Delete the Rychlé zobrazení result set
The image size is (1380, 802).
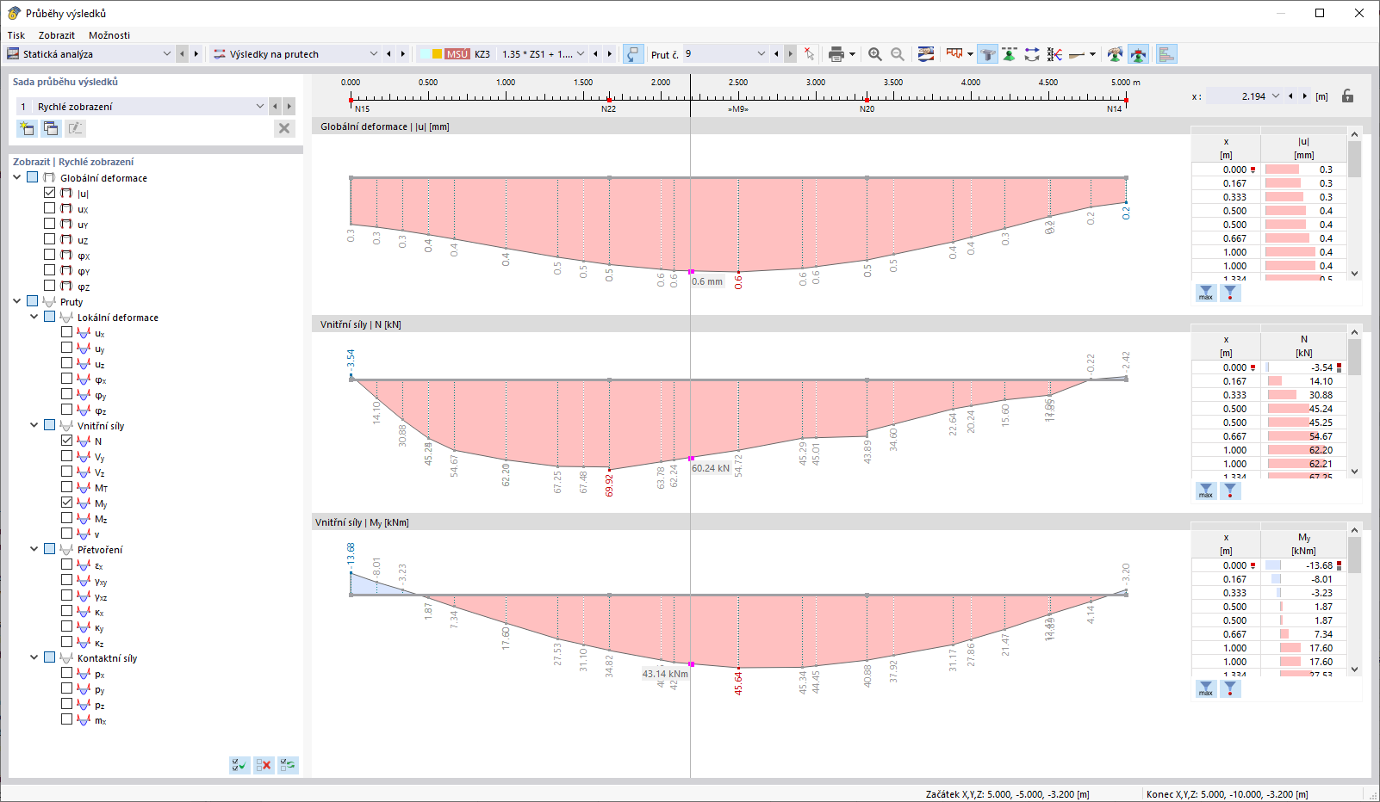(x=284, y=128)
